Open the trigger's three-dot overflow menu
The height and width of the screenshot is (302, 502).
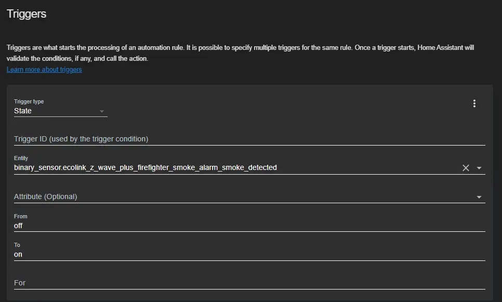(x=474, y=103)
